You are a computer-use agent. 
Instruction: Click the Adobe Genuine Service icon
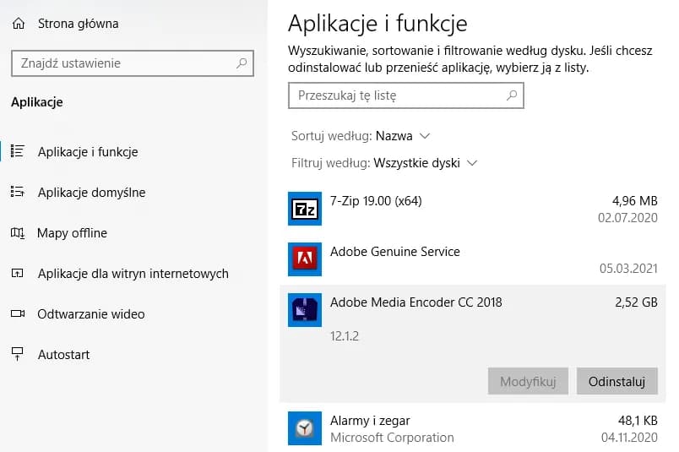(302, 259)
